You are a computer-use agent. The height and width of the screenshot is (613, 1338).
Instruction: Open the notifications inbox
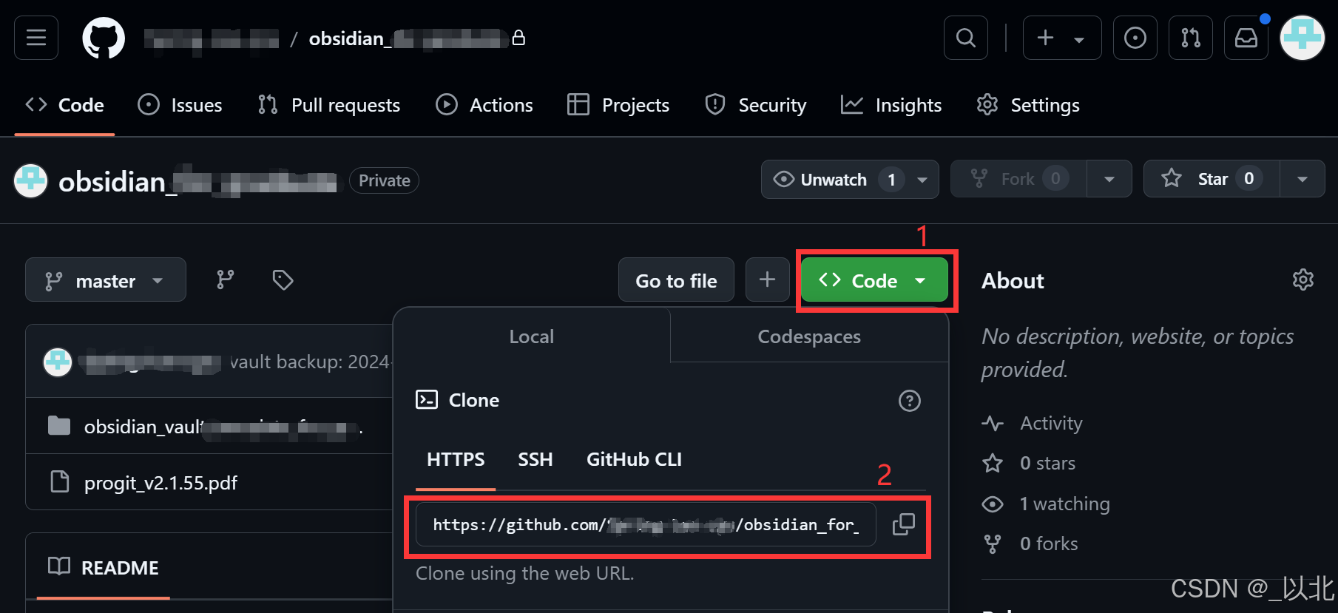tap(1246, 38)
